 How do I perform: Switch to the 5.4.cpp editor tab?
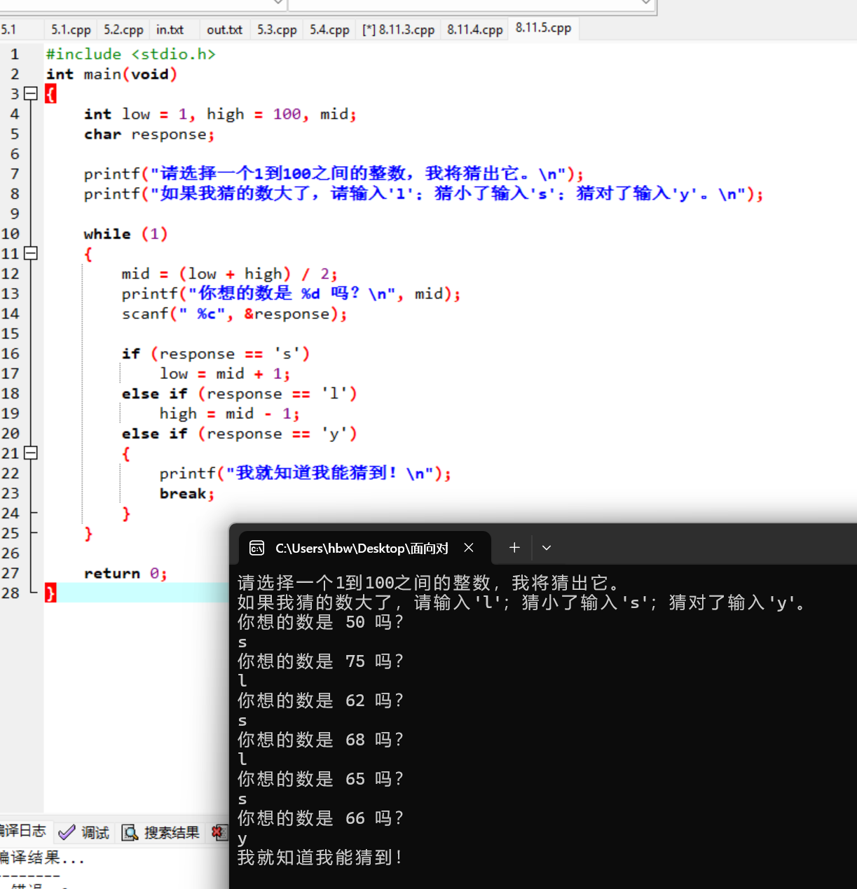[x=329, y=29]
